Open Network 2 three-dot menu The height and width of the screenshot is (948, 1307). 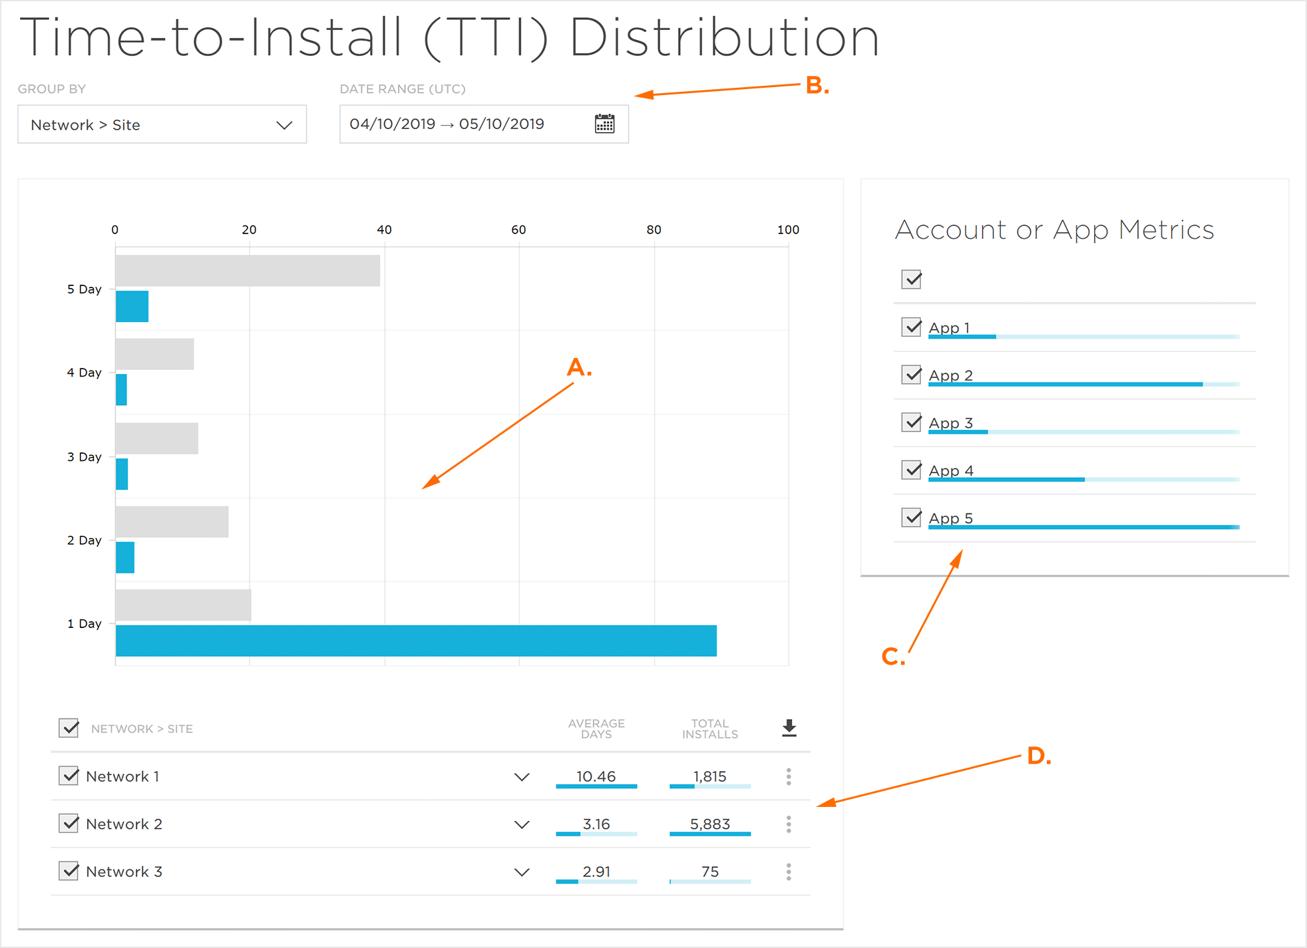coord(789,824)
